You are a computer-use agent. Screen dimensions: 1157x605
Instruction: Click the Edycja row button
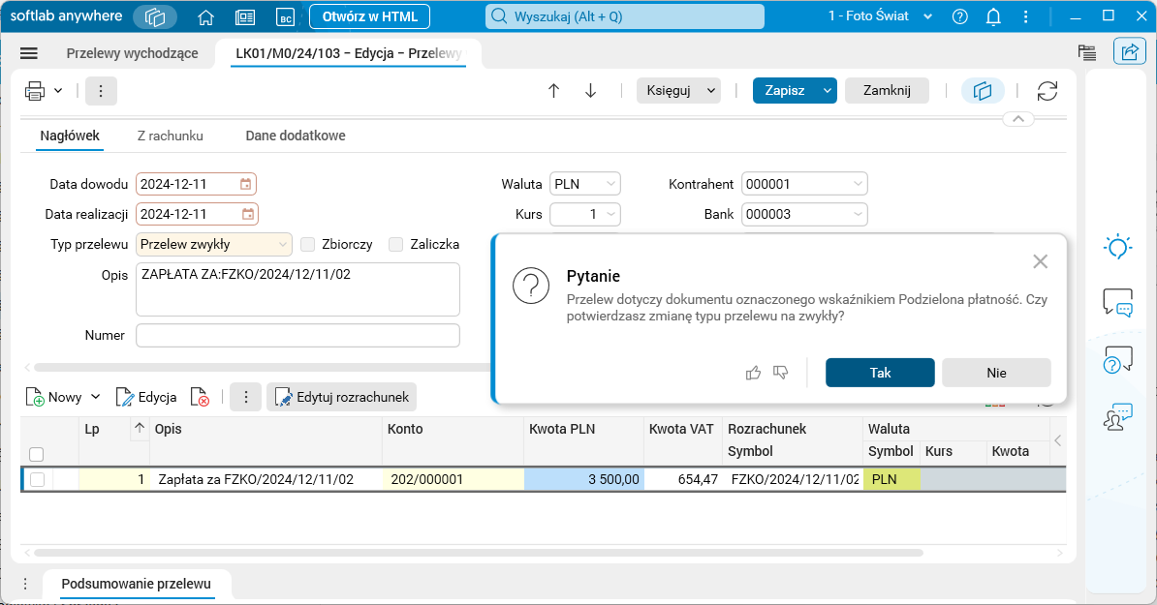click(147, 397)
